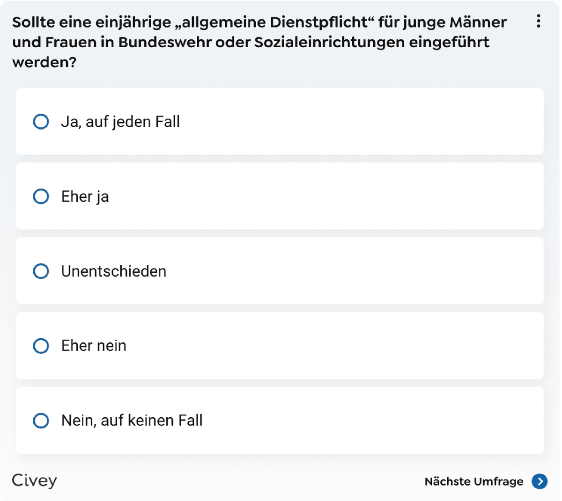Pick 'Nein, auf keinen Fall'
This screenshot has width=562, height=501.
(x=41, y=421)
